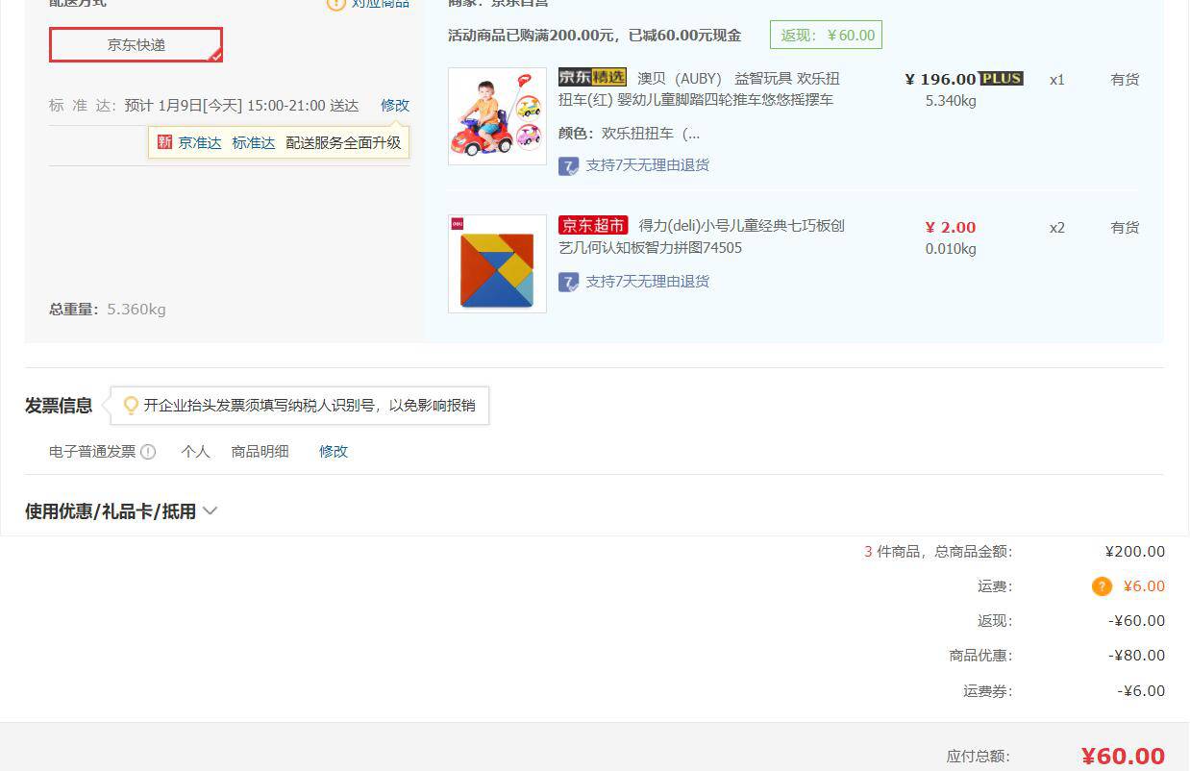Click 京东超市 badge on deli item
1190x771 pixels.
593,225
